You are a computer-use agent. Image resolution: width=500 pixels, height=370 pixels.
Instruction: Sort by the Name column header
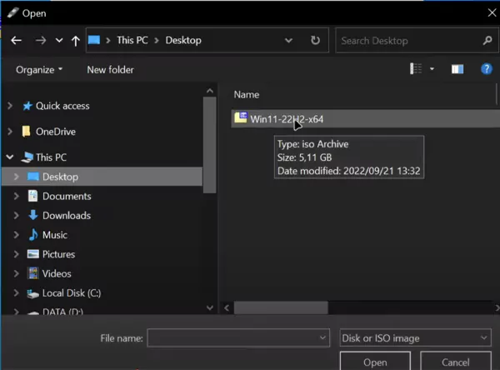point(247,94)
